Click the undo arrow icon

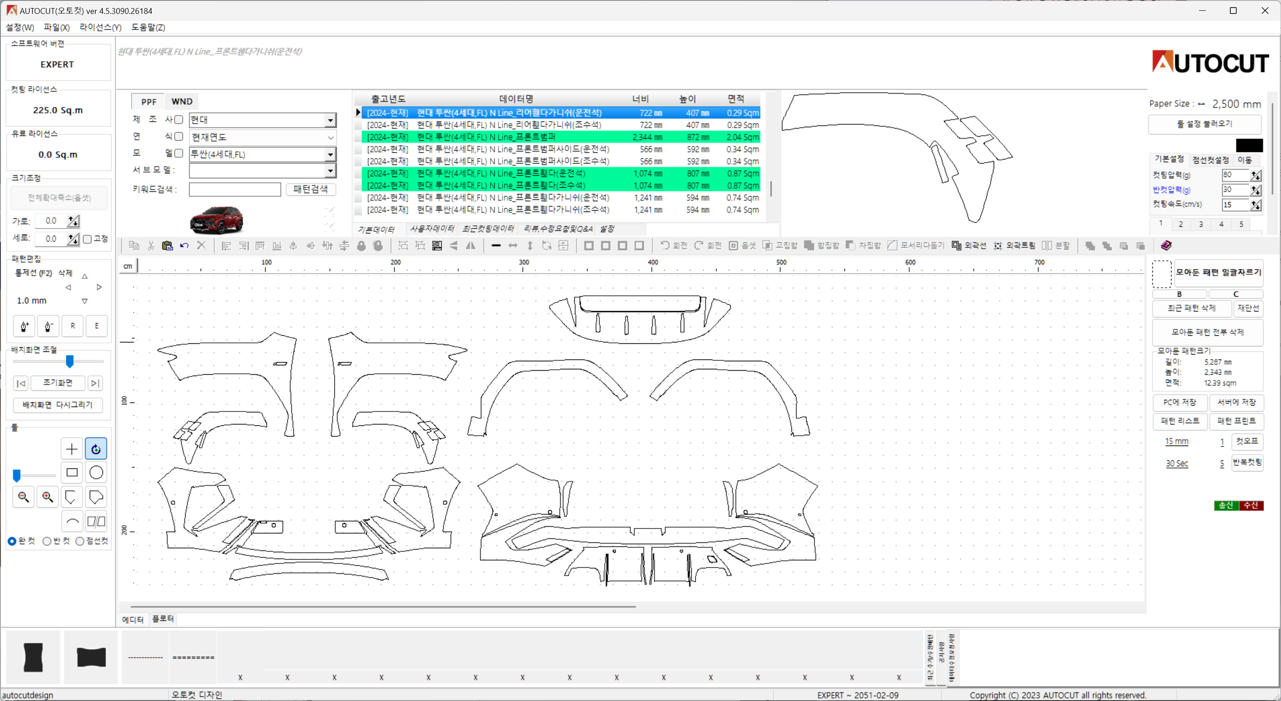pyautogui.click(x=185, y=245)
